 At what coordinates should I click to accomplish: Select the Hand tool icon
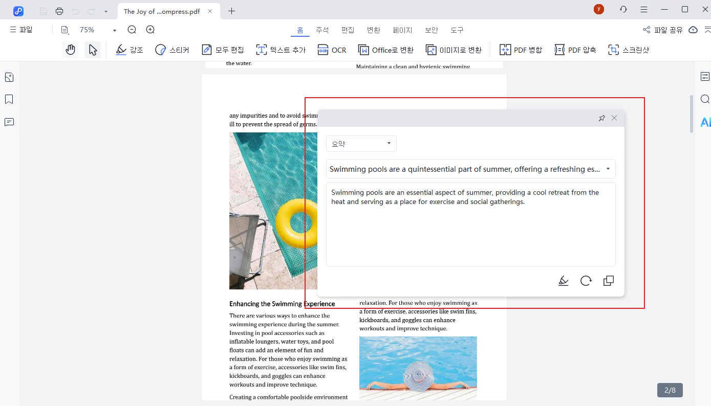point(70,50)
